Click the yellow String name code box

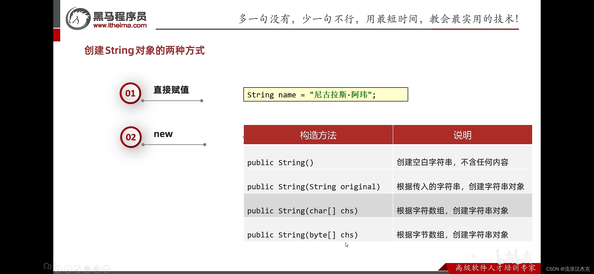click(x=325, y=94)
